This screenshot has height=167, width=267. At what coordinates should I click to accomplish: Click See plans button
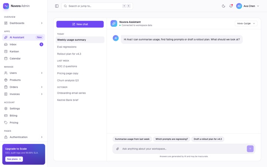pyautogui.click(x=14, y=159)
